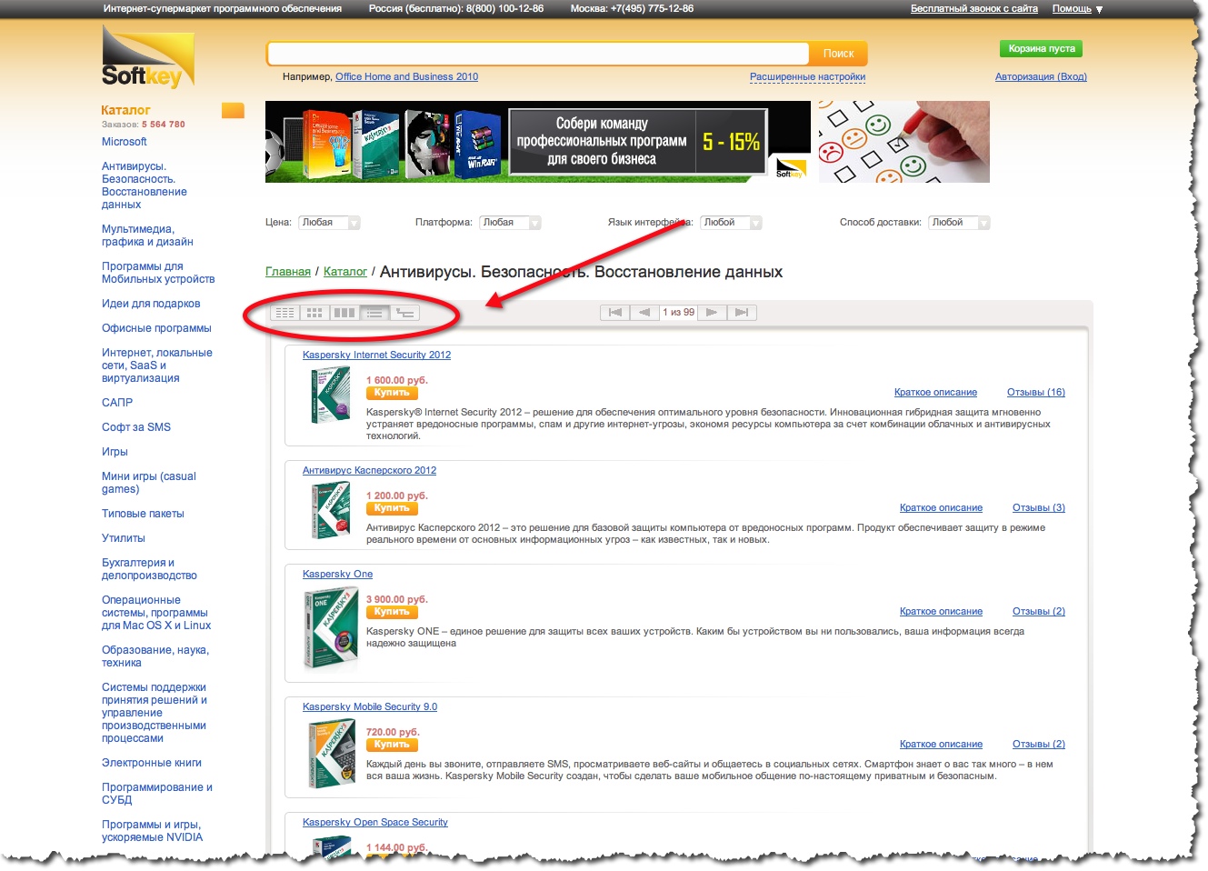Open Отзывы (2) for Kaspersky Mobile Security
The height and width of the screenshot is (871, 1208).
coord(1039,745)
